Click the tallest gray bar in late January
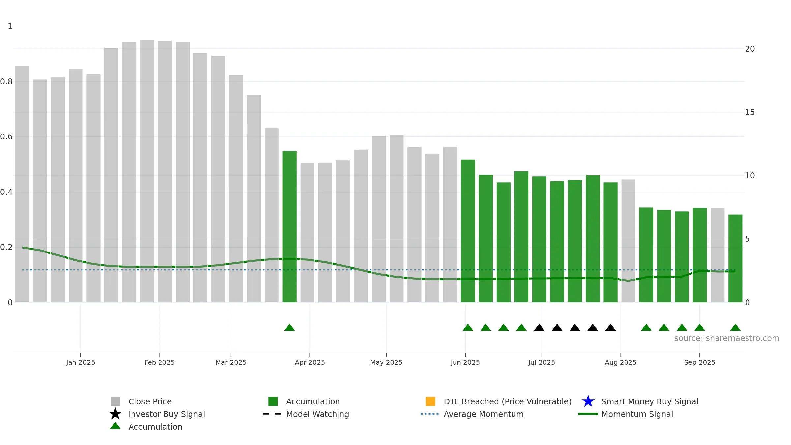The width and height of the screenshot is (791, 445). 147,171
